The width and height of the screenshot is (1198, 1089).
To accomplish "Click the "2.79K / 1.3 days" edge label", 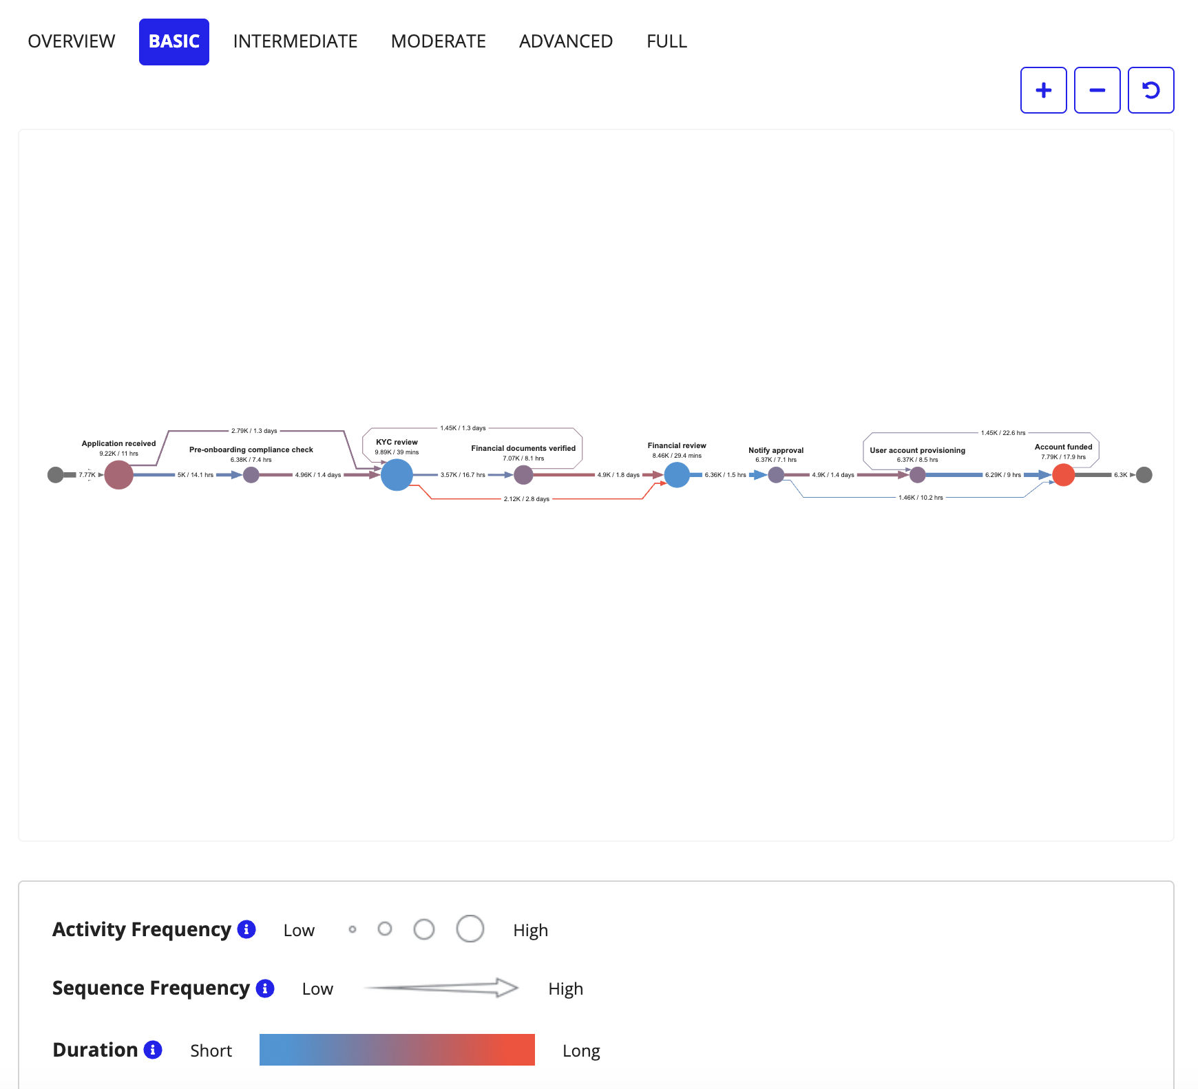I will click(x=254, y=431).
